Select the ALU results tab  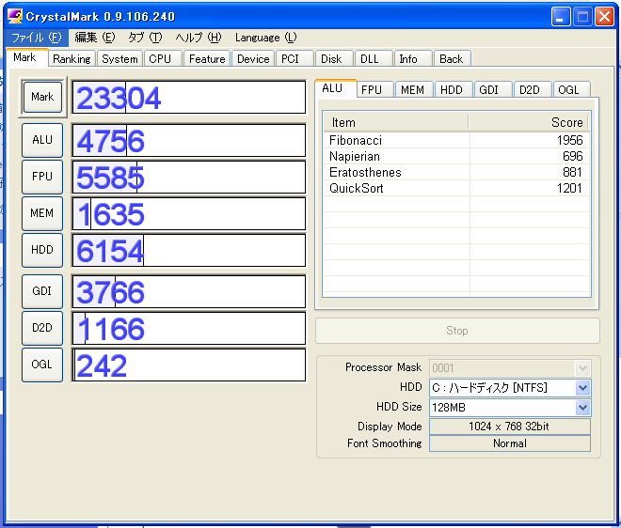tap(336, 88)
